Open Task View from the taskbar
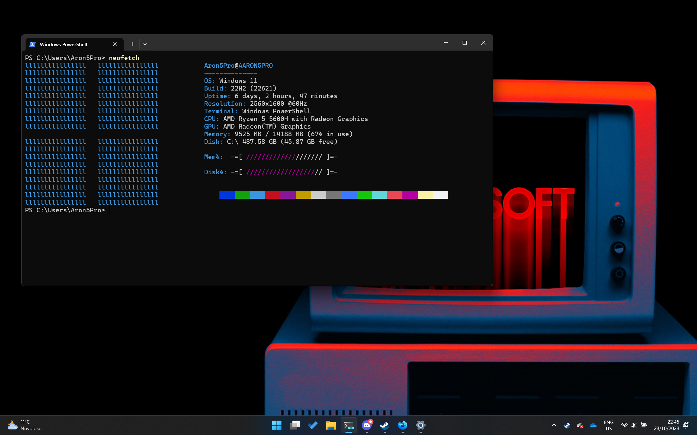Viewport: 697px width, 435px height. pyautogui.click(x=295, y=425)
